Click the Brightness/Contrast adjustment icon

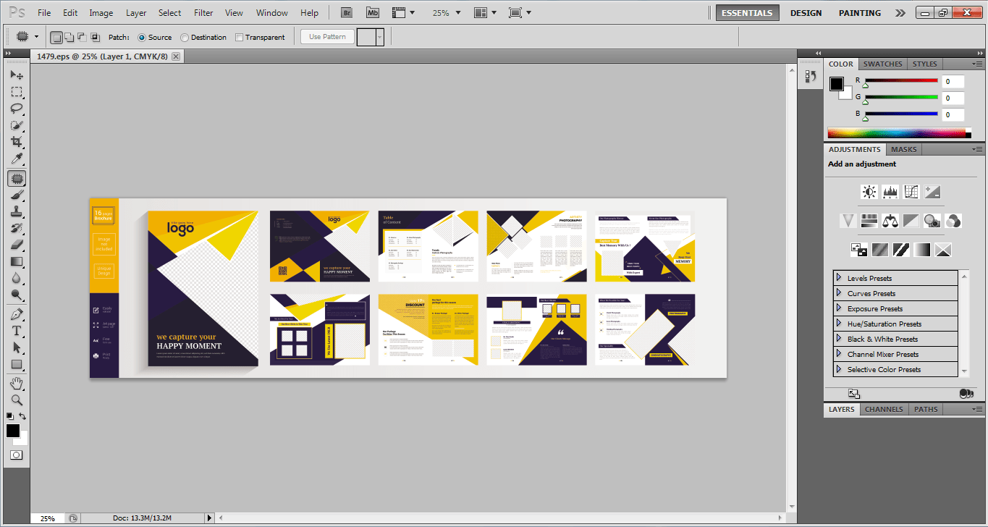(x=869, y=192)
